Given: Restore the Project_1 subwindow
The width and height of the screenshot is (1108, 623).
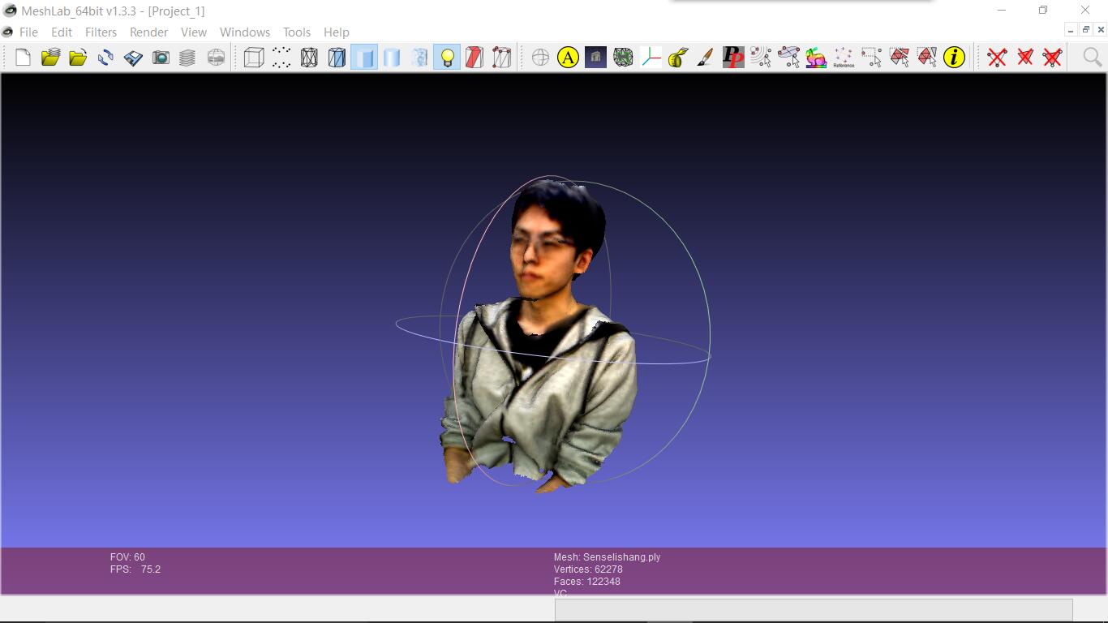Looking at the screenshot, I should pos(1085,30).
